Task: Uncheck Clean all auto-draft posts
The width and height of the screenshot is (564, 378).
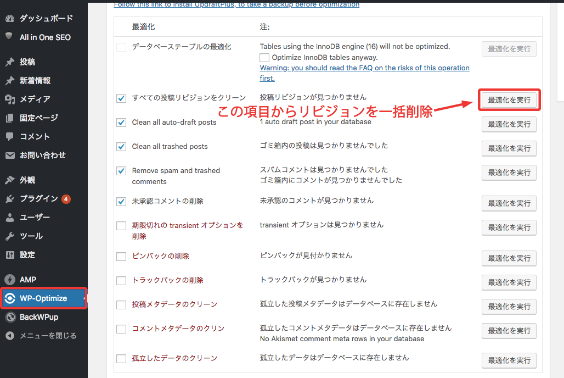Action: (x=121, y=123)
